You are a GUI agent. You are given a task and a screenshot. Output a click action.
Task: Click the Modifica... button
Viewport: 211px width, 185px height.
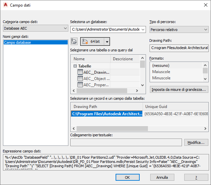pos(196,143)
